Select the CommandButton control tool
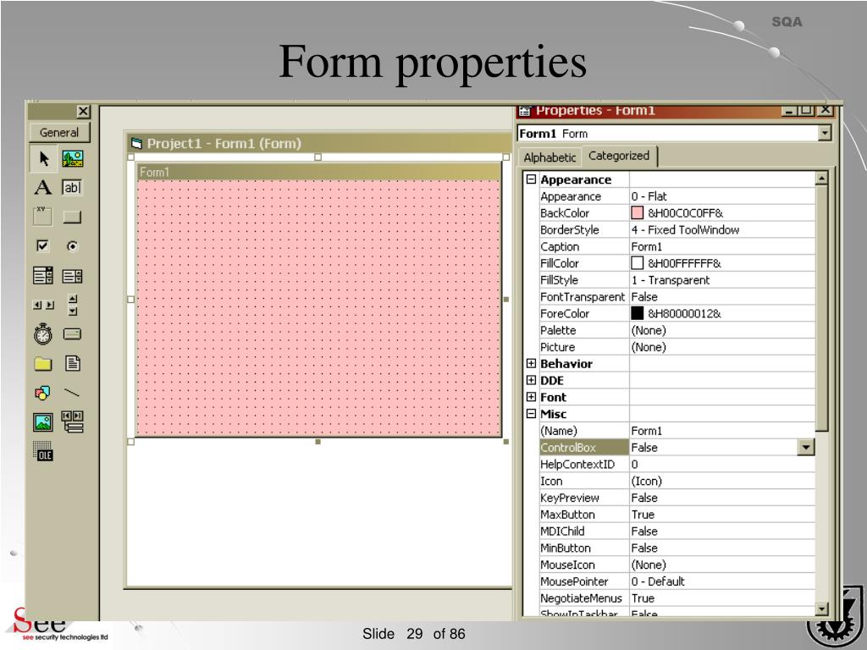Screen dimensions: 867x650 (x=71, y=217)
